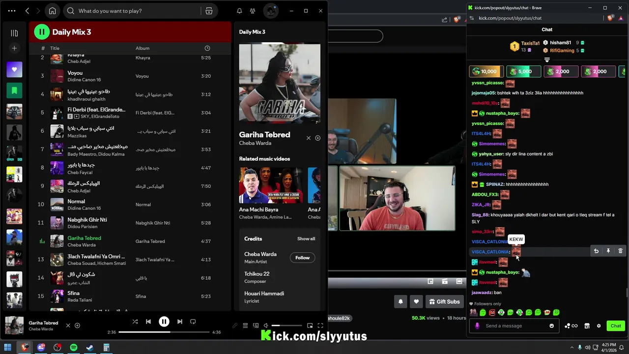Open the Windows Start menu

[7, 348]
